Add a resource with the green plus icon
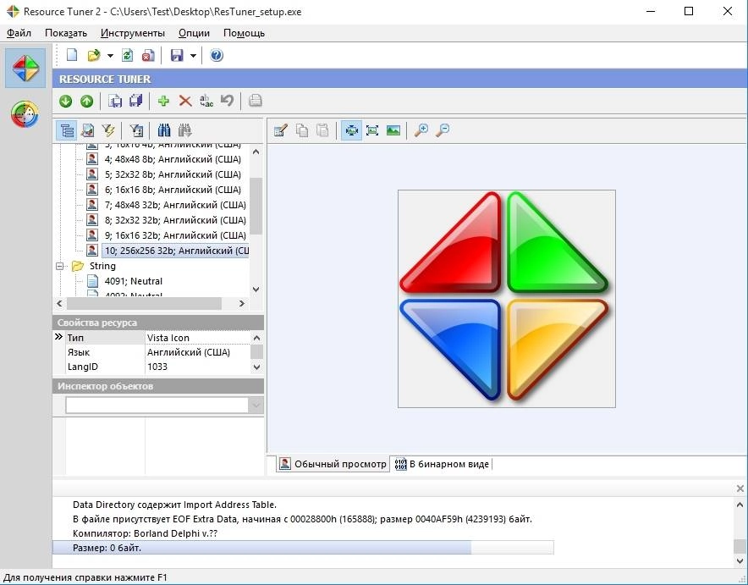The image size is (748, 585). click(163, 101)
